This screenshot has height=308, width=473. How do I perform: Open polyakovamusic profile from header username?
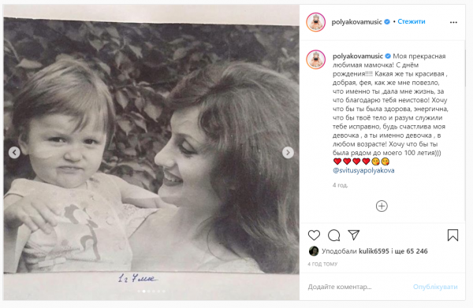pos(356,22)
